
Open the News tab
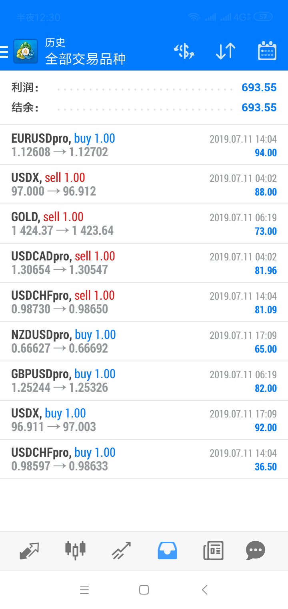[x=213, y=550]
